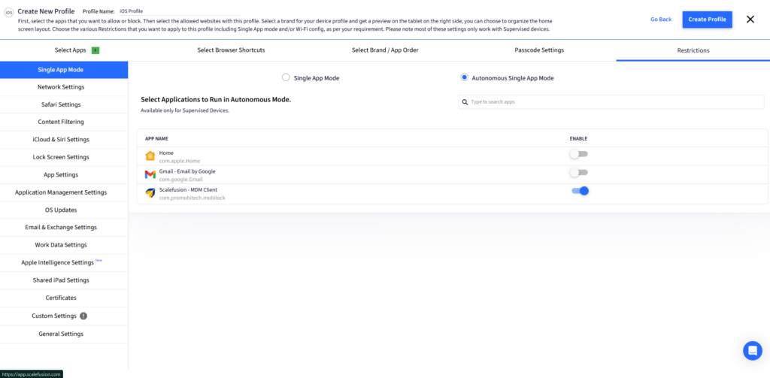Image resolution: width=770 pixels, height=378 pixels.
Task: Click the Go Back link
Action: pyautogui.click(x=660, y=20)
